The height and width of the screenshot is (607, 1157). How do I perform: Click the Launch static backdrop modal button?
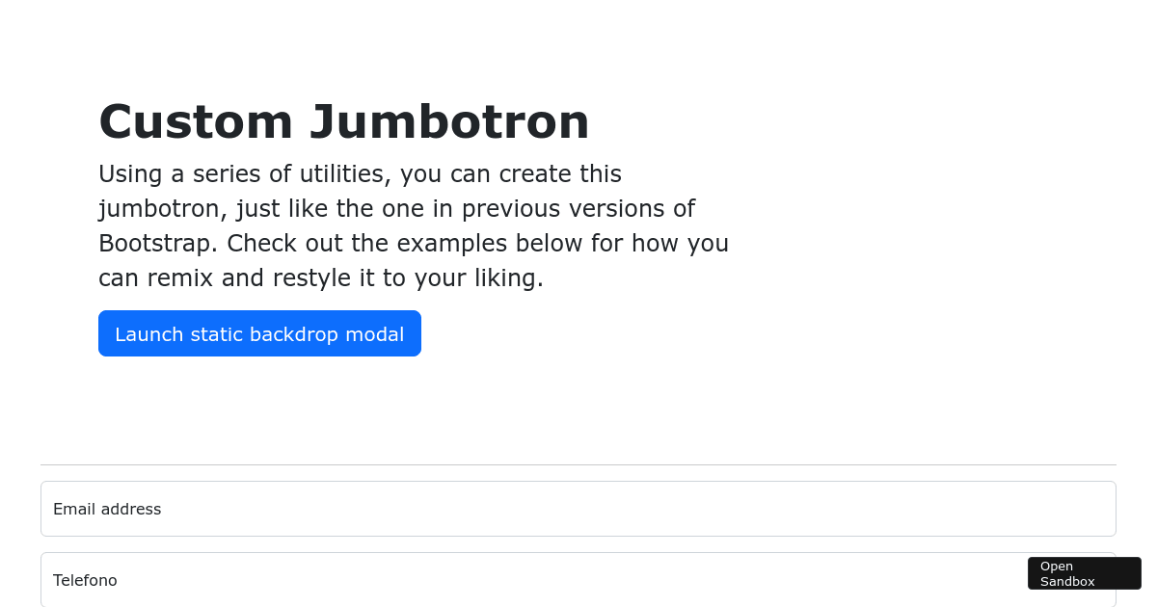tap(259, 333)
